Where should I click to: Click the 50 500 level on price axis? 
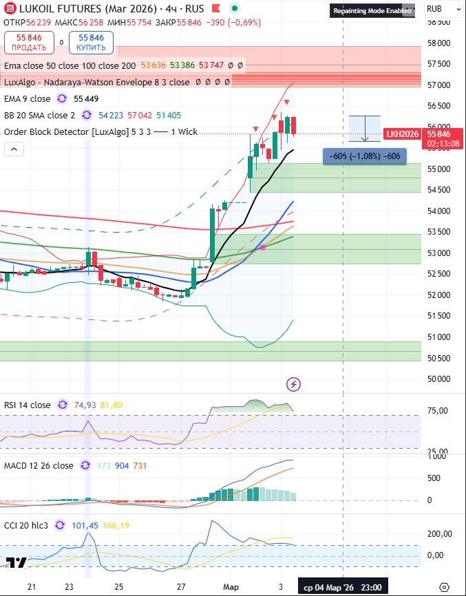438,358
